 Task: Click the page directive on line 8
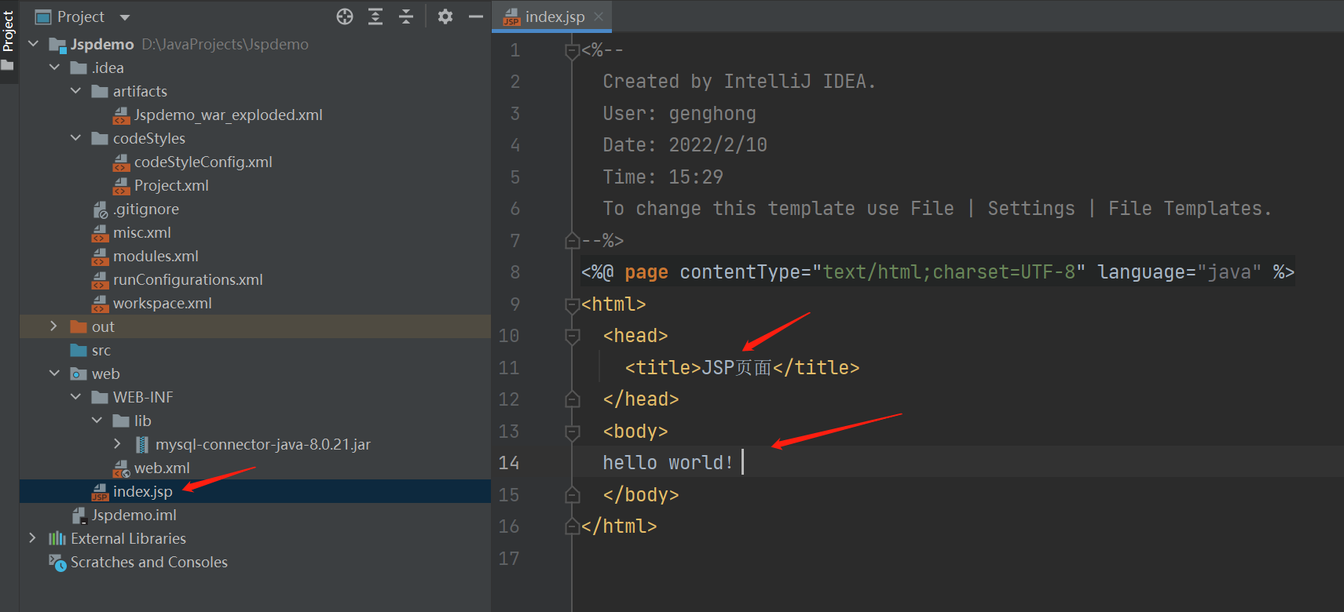pos(938,272)
